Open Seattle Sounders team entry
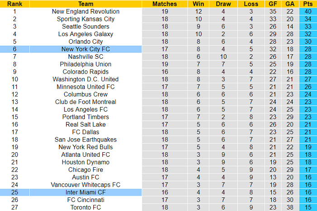Image resolution: width=317 pixels, height=211 pixels. click(86, 26)
